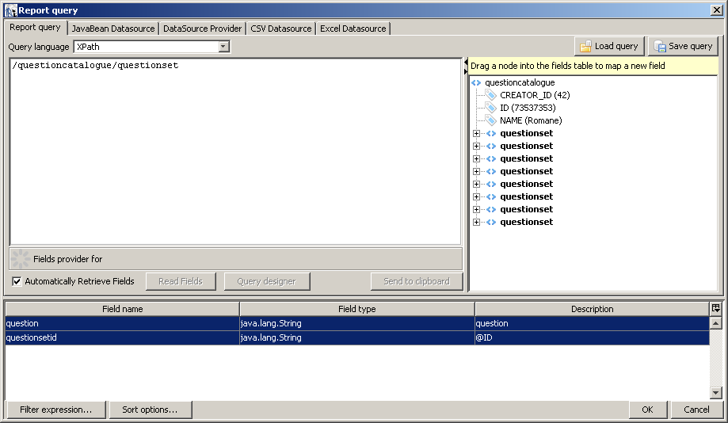The image size is (728, 423).
Task: Click the Description column header
Action: pyautogui.click(x=593, y=309)
